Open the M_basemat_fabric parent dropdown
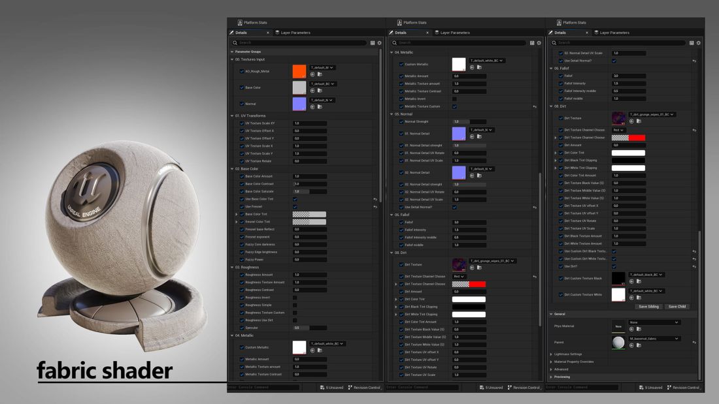This screenshot has height=404, width=719. [654, 339]
